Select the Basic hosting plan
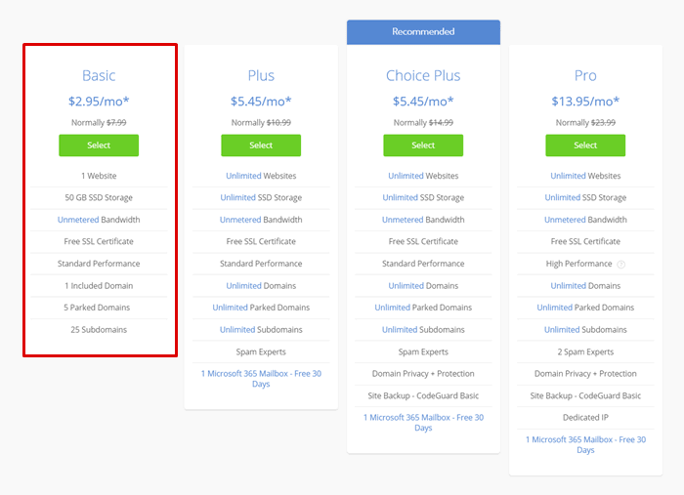Screen dimensions: 684x495 click(99, 145)
